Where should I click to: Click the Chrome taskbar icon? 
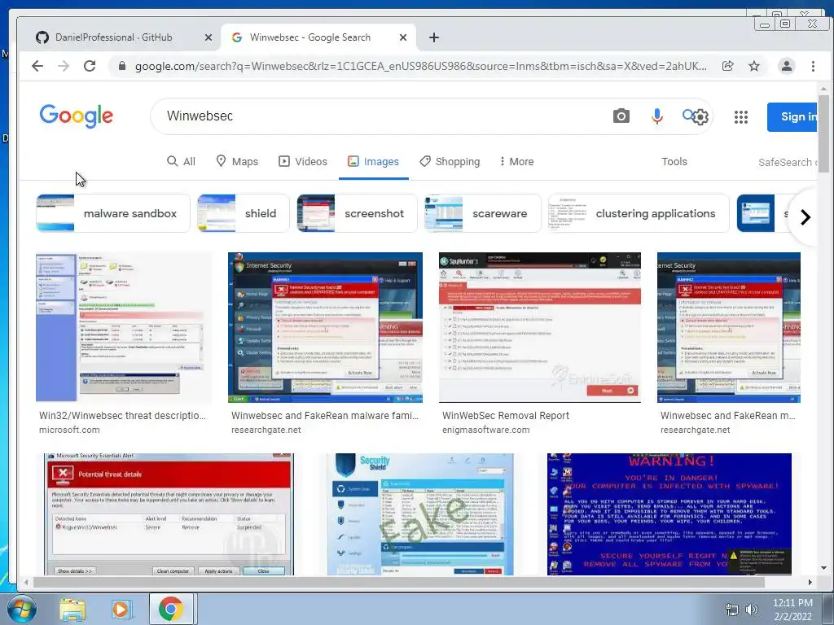[171, 609]
